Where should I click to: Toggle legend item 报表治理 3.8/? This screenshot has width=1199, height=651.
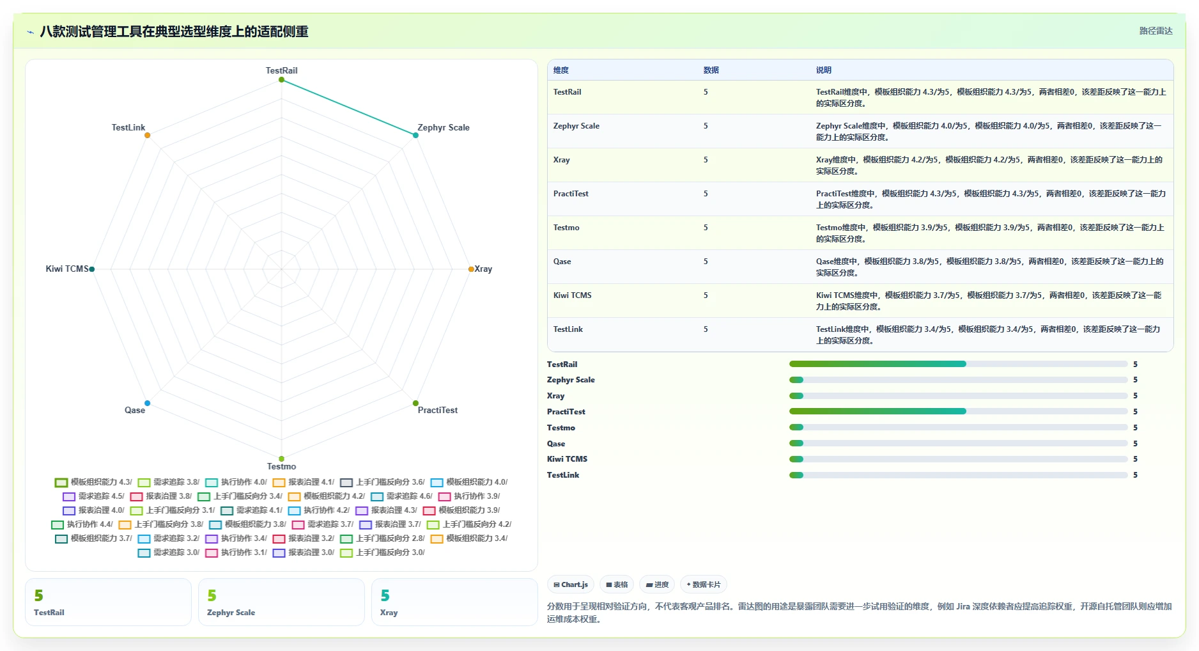pyautogui.click(x=161, y=496)
